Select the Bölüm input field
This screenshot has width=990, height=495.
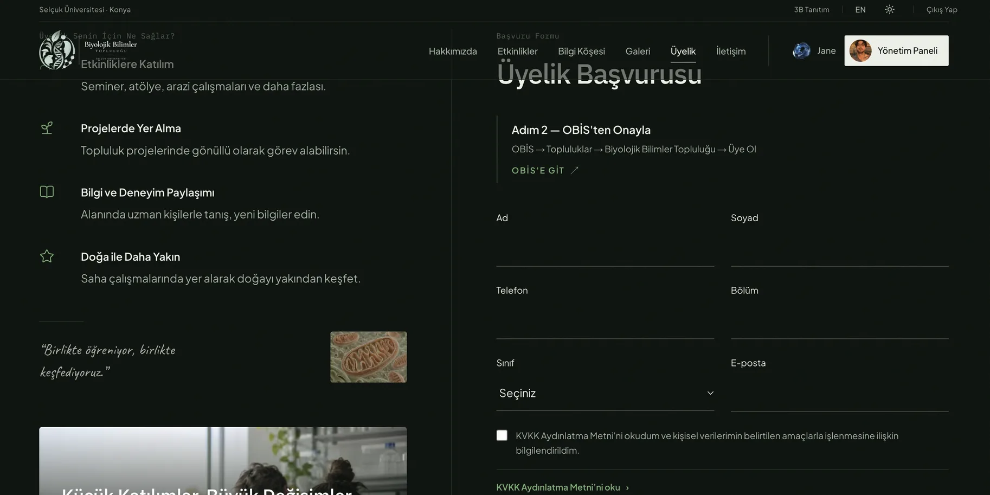pyautogui.click(x=840, y=322)
